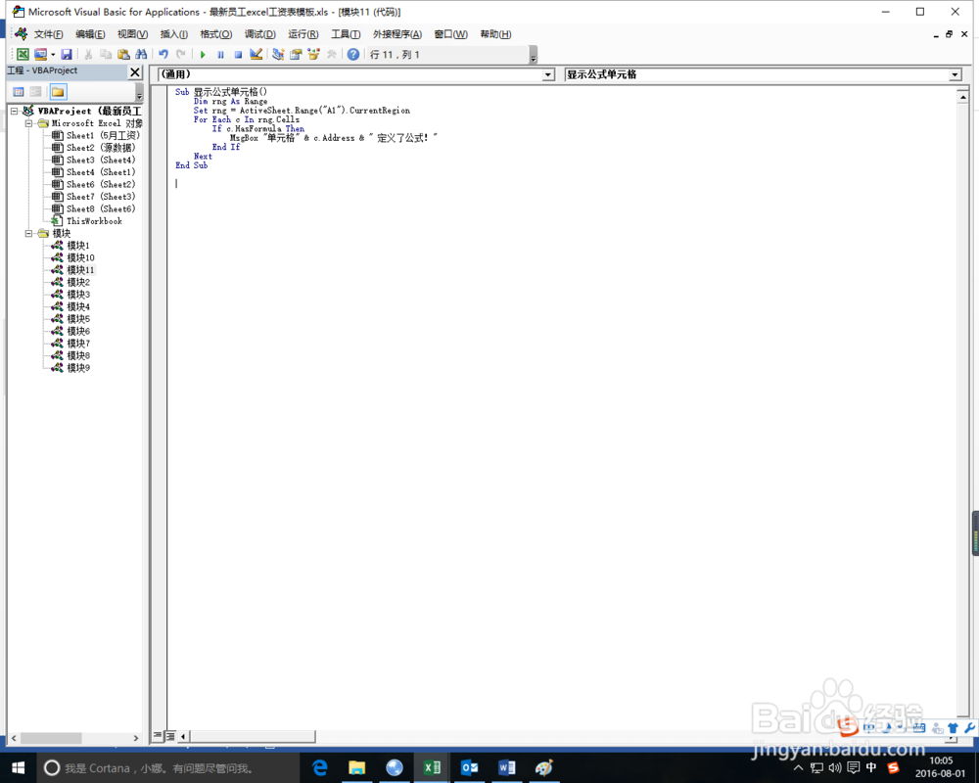
Task: Open the 外接程序(A) menu
Action: click(397, 34)
